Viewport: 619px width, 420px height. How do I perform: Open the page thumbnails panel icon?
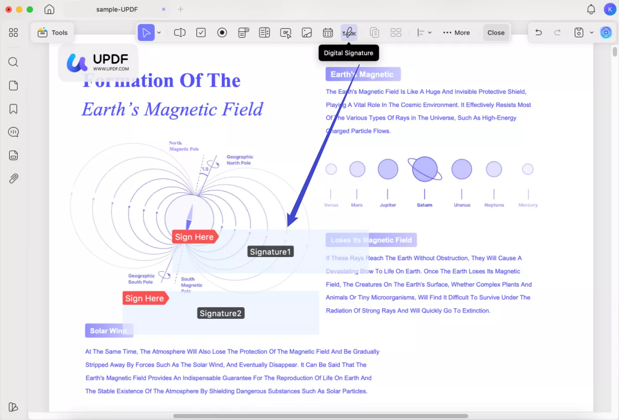pos(13,85)
